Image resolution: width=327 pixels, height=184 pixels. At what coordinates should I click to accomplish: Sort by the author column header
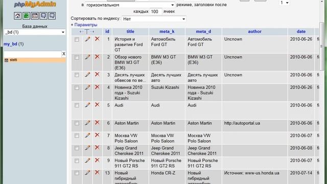[x=254, y=32]
